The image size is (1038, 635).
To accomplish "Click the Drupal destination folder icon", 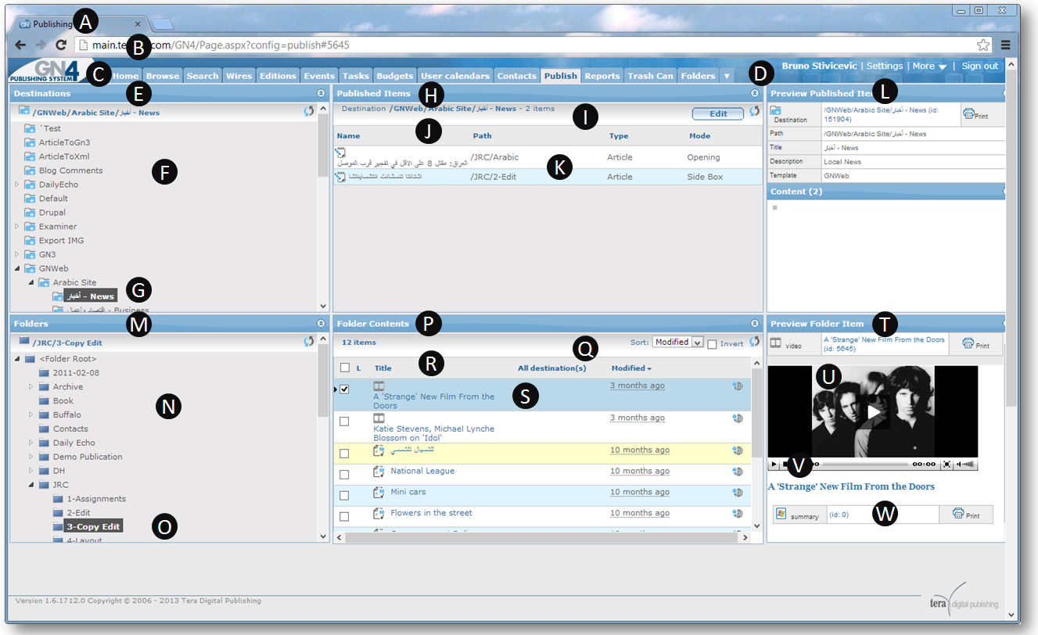I will (x=30, y=213).
